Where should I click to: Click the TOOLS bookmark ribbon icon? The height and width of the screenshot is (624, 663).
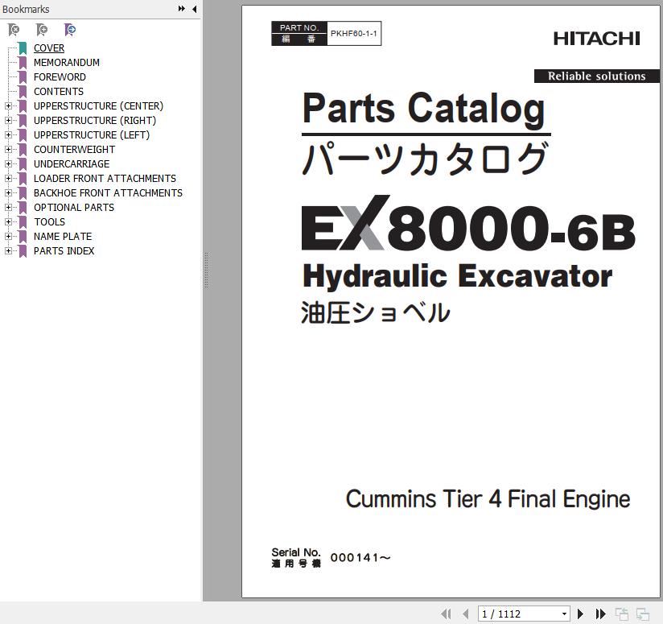pos(23,221)
